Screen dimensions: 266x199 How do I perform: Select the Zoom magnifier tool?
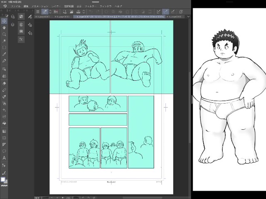4,34
